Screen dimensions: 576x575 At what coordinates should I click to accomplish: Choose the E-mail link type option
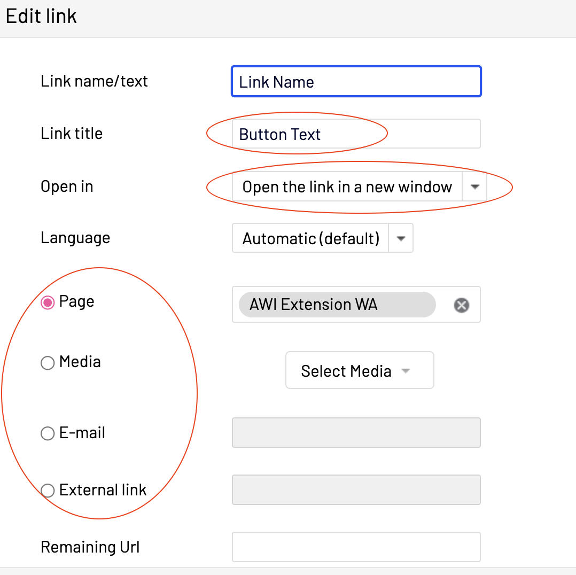48,433
